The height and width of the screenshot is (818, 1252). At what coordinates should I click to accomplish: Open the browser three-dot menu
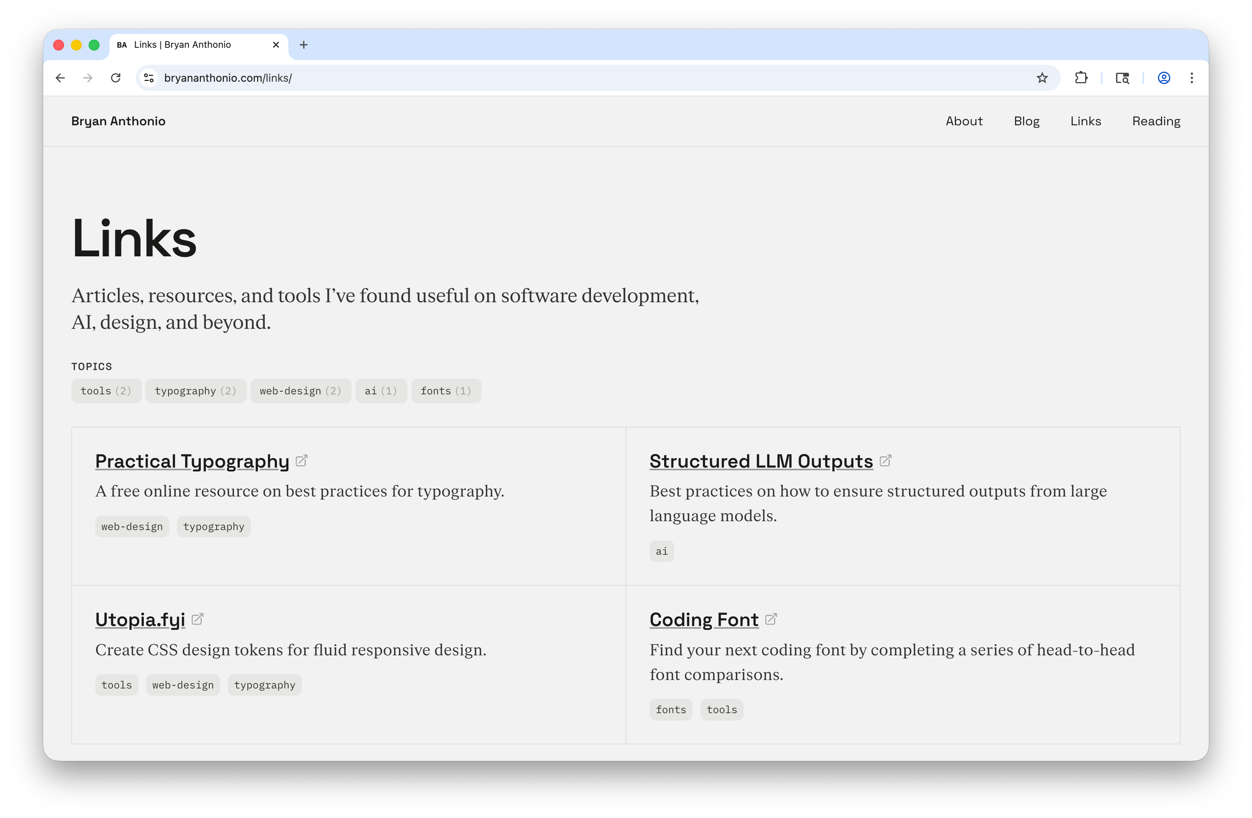1192,78
